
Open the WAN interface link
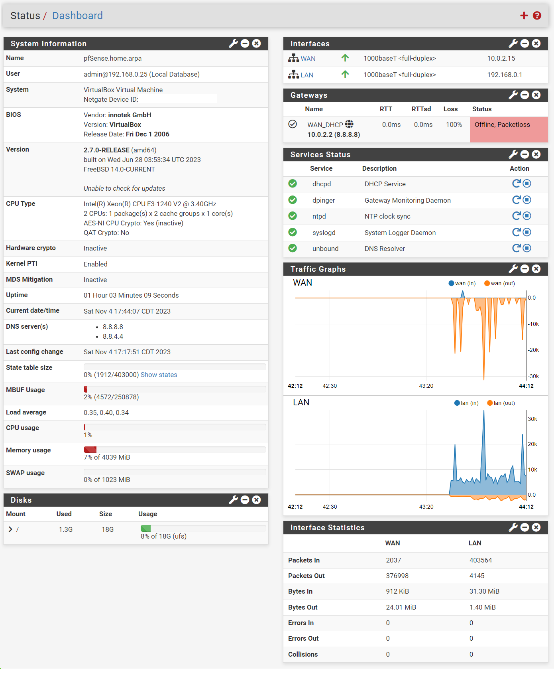pos(308,59)
